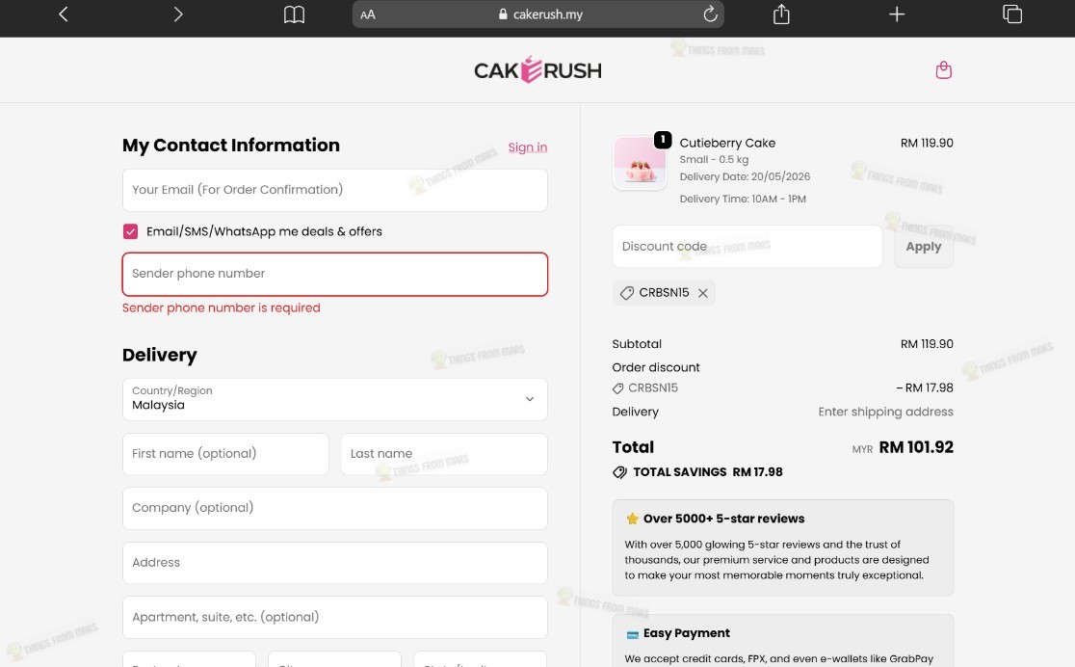Open the Safari share sheet icon
1075x667 pixels.
pyautogui.click(x=781, y=13)
